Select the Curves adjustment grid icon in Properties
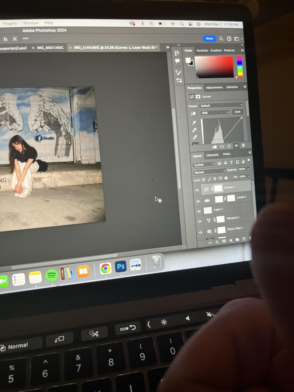Image resolution: width=294 pixels, height=392 pixels. click(x=192, y=96)
